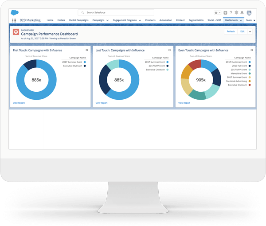Open the Social + SEM tab

pyautogui.click(x=214, y=20)
